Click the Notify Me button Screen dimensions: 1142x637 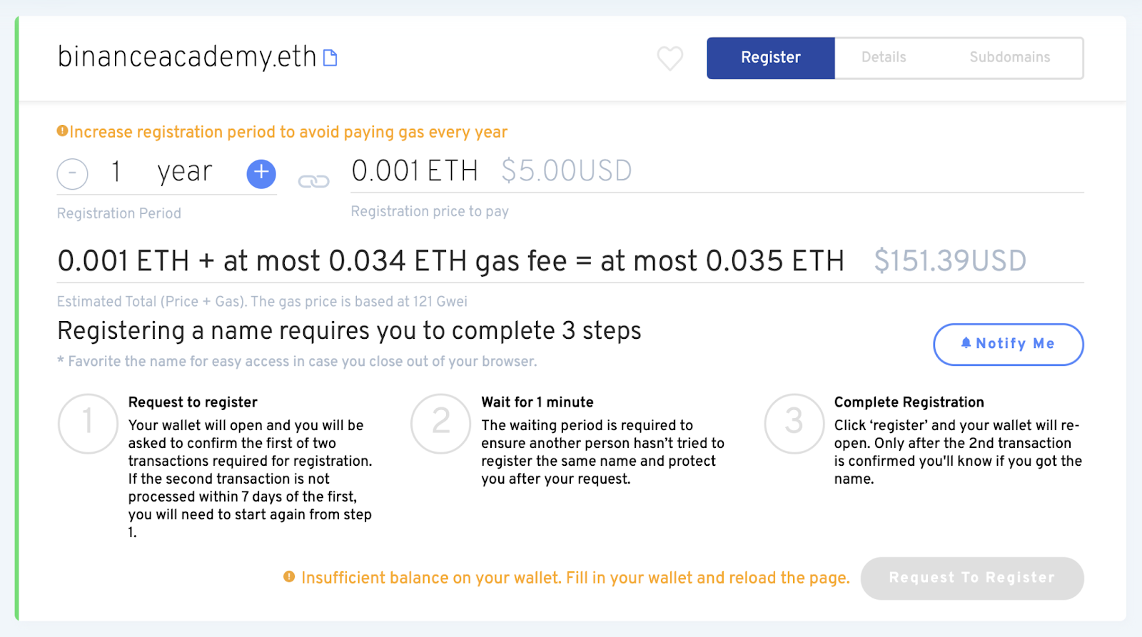(1008, 344)
